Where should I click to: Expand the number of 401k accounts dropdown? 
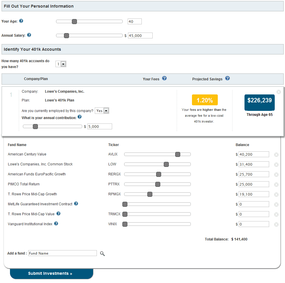(x=63, y=64)
